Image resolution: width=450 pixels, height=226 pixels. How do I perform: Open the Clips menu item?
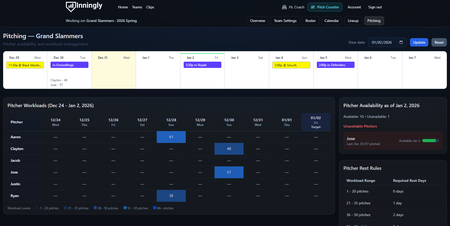(x=150, y=7)
